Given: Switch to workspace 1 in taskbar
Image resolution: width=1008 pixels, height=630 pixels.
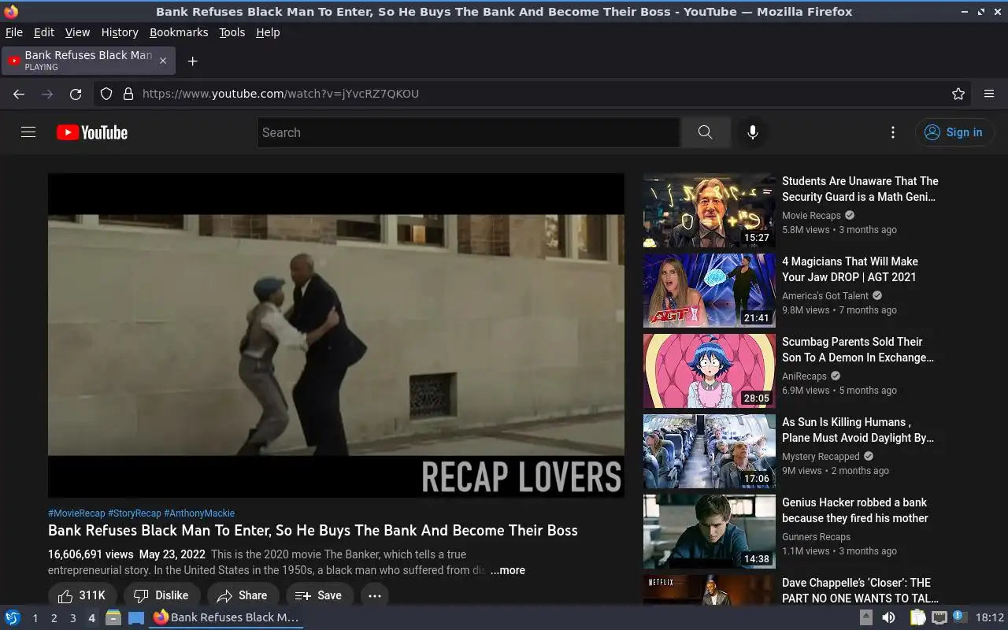Looking at the screenshot, I should 35,618.
